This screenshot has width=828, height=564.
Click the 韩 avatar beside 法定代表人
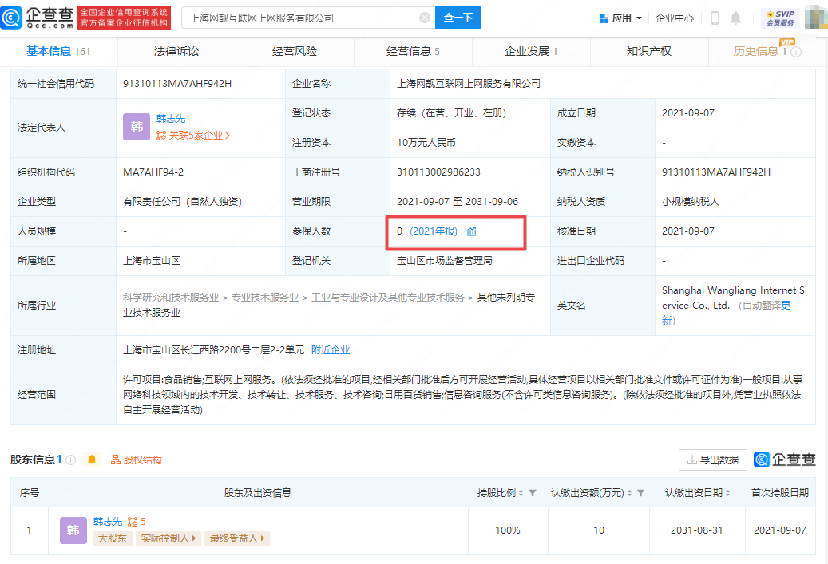point(137,127)
